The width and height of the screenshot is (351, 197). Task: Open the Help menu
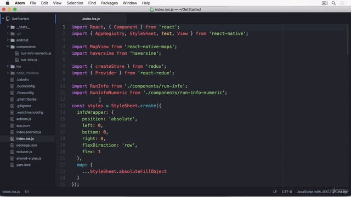[x=146, y=3]
